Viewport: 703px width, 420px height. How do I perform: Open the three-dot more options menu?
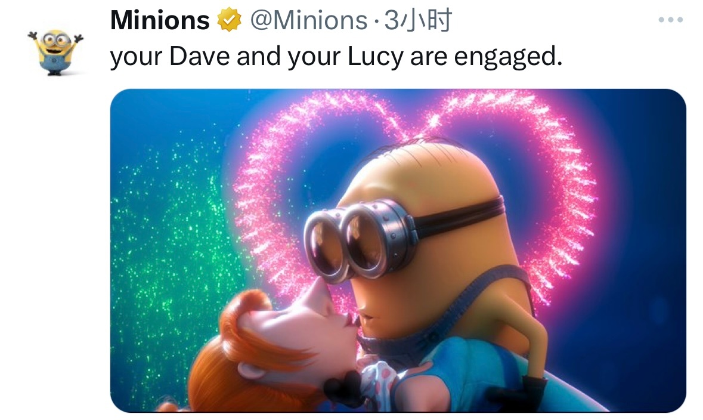click(x=671, y=20)
